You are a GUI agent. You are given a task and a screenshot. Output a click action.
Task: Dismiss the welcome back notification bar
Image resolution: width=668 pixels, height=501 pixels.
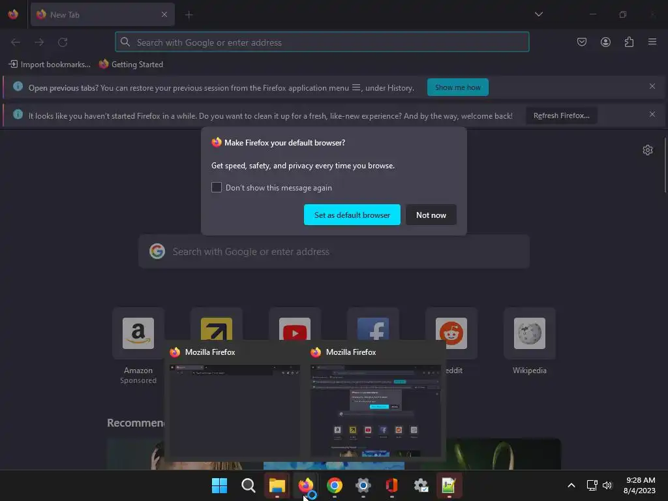click(652, 114)
